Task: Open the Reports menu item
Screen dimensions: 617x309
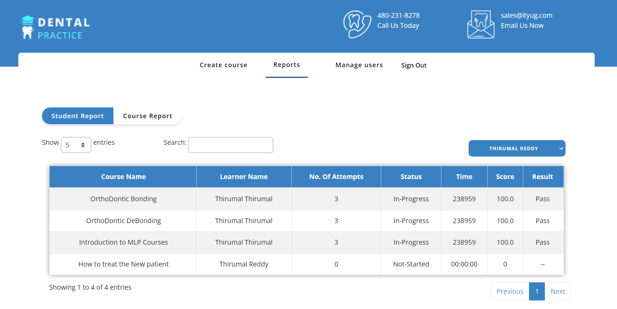Action: pyautogui.click(x=287, y=65)
